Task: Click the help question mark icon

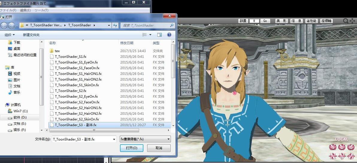Action: 169,35
